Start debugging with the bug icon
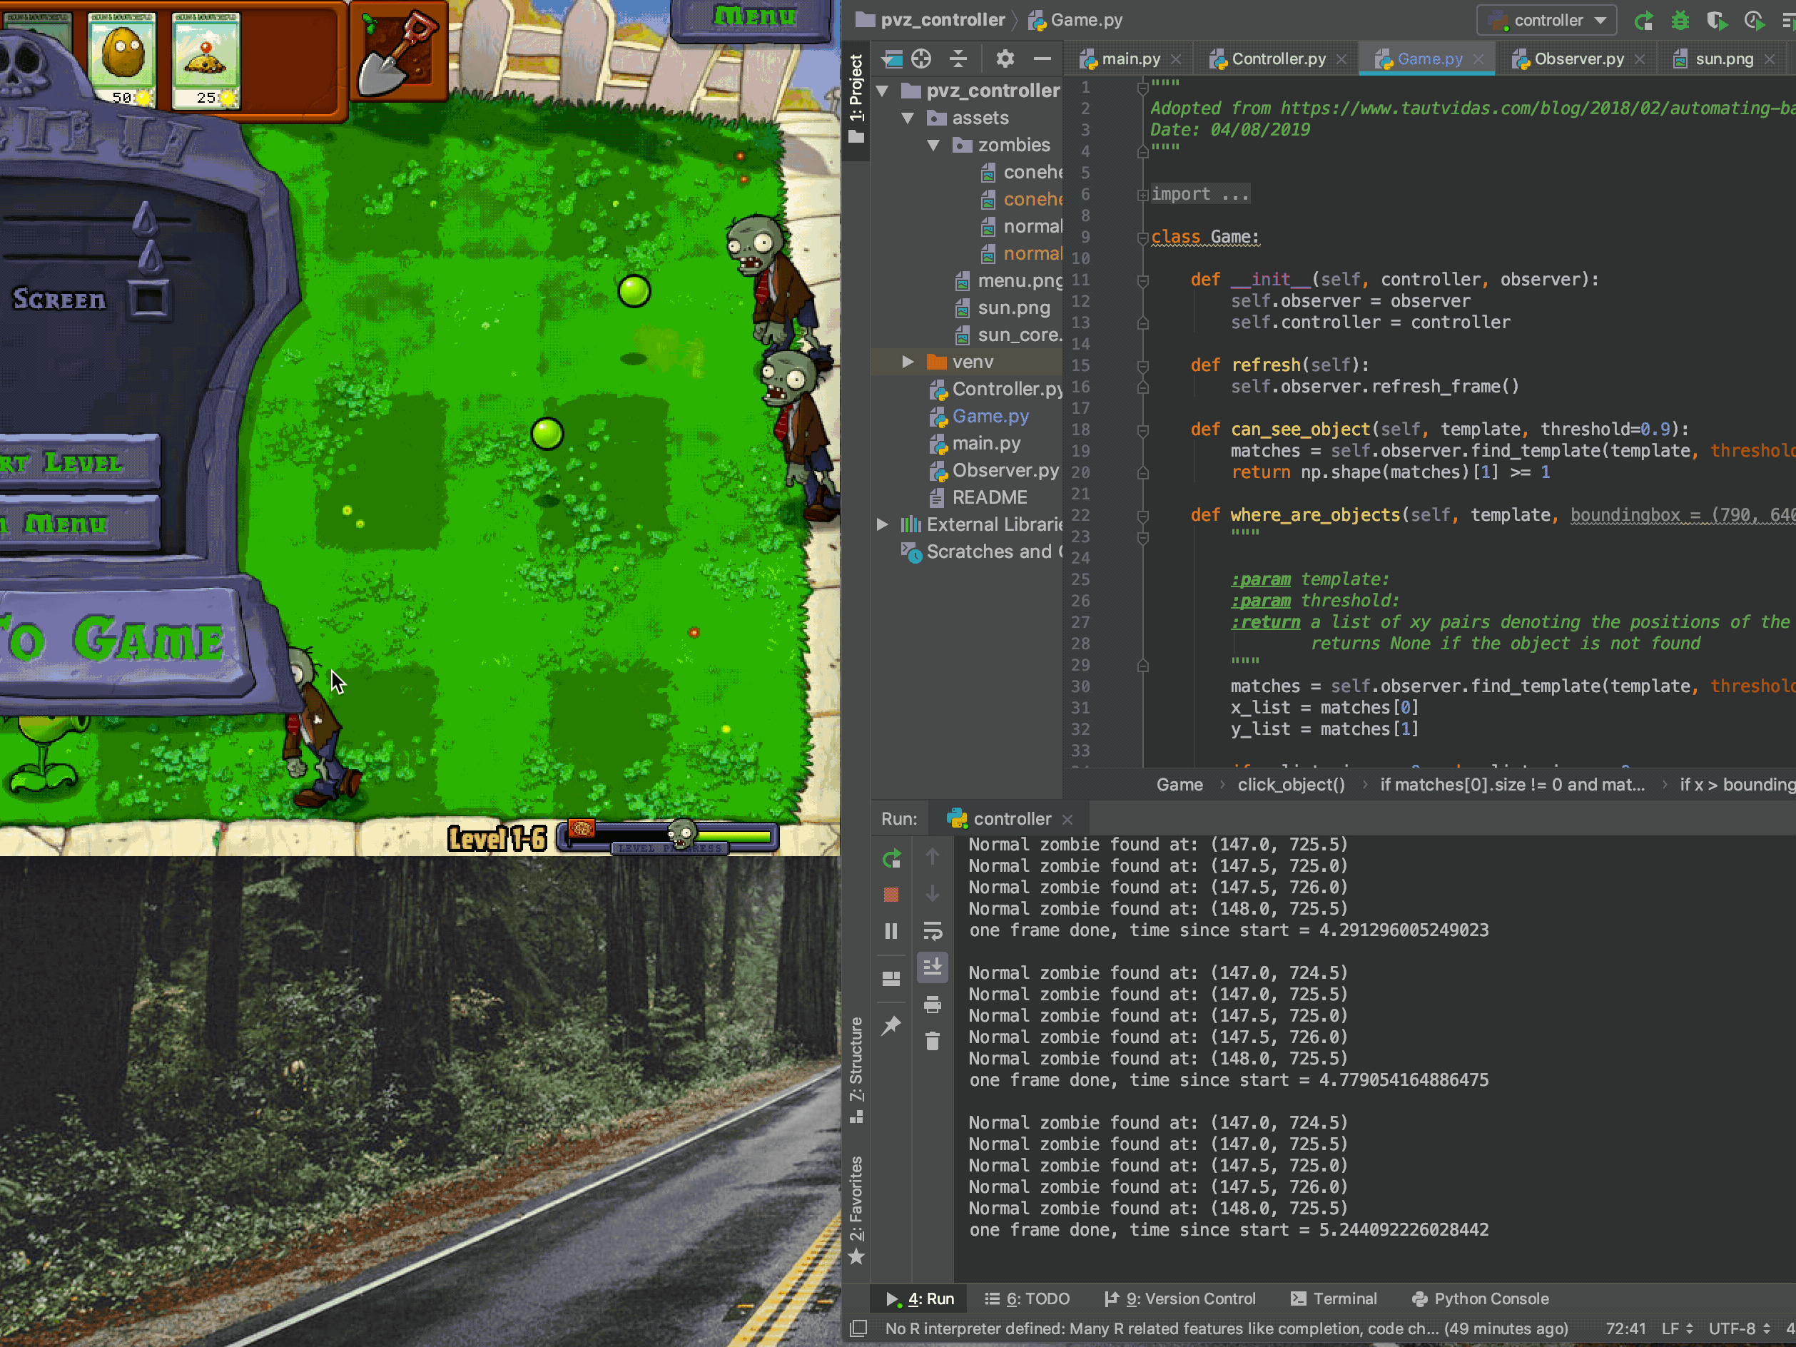 tap(1680, 20)
